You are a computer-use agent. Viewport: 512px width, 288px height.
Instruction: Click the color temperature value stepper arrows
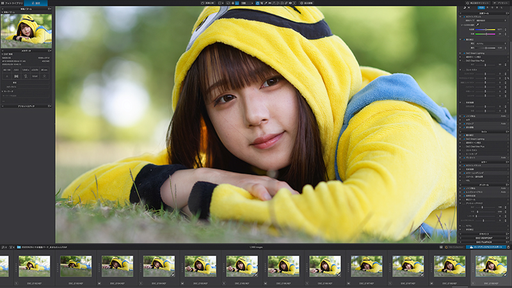[x=506, y=29]
